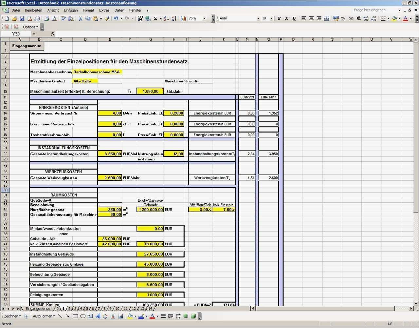
Task: Open the Einfügen menu
Action: [71, 10]
